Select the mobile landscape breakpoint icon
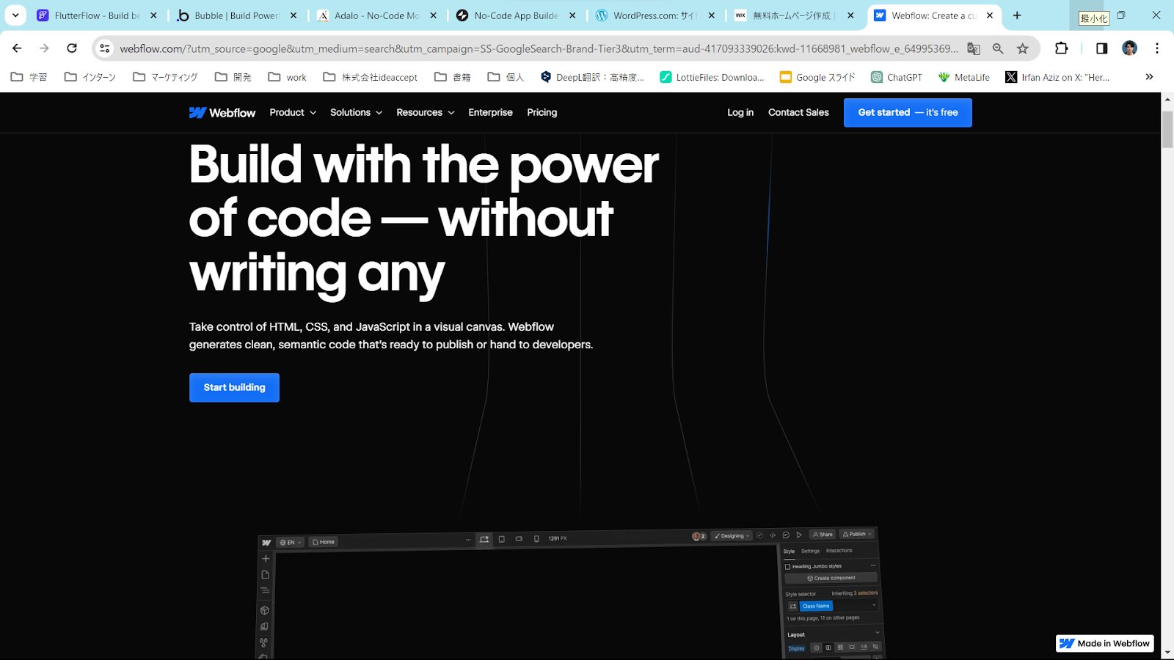This screenshot has width=1174, height=660. coord(519,539)
